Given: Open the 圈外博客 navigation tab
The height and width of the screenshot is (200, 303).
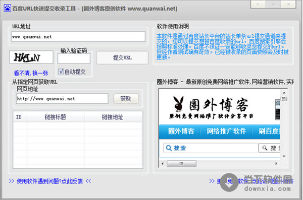Looking at the screenshot, I should click(x=181, y=131).
